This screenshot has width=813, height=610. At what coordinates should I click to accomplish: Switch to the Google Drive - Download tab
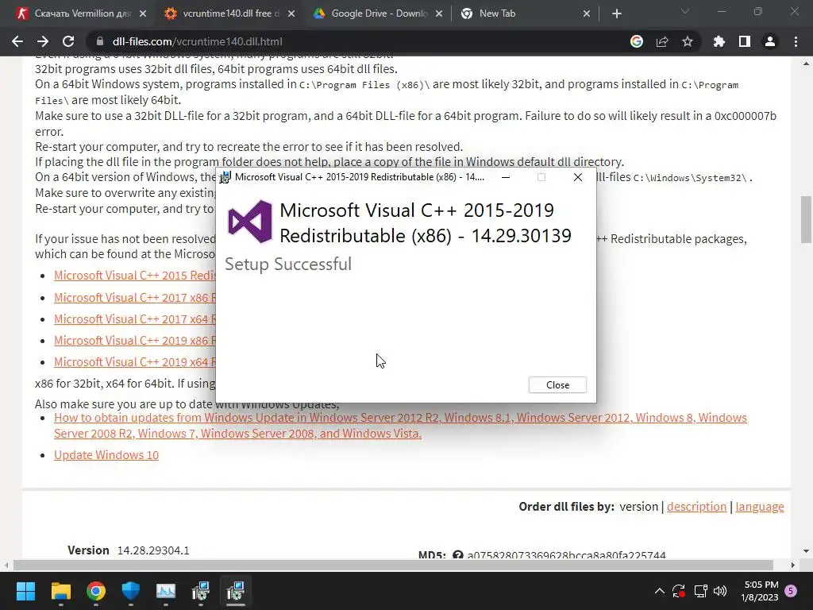click(x=377, y=14)
